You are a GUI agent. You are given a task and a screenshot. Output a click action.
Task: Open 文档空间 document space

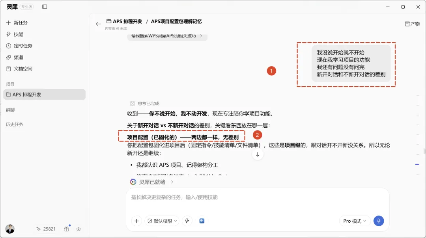[19, 69]
